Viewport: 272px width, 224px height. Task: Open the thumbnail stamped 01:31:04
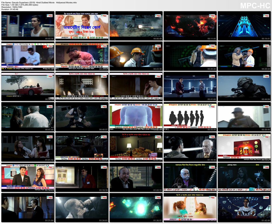tap(28, 207)
